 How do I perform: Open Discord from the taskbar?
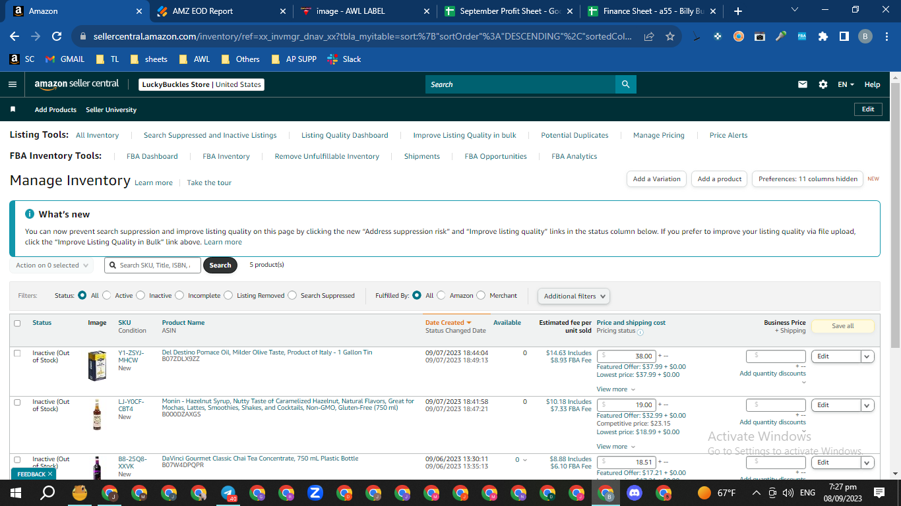634,493
